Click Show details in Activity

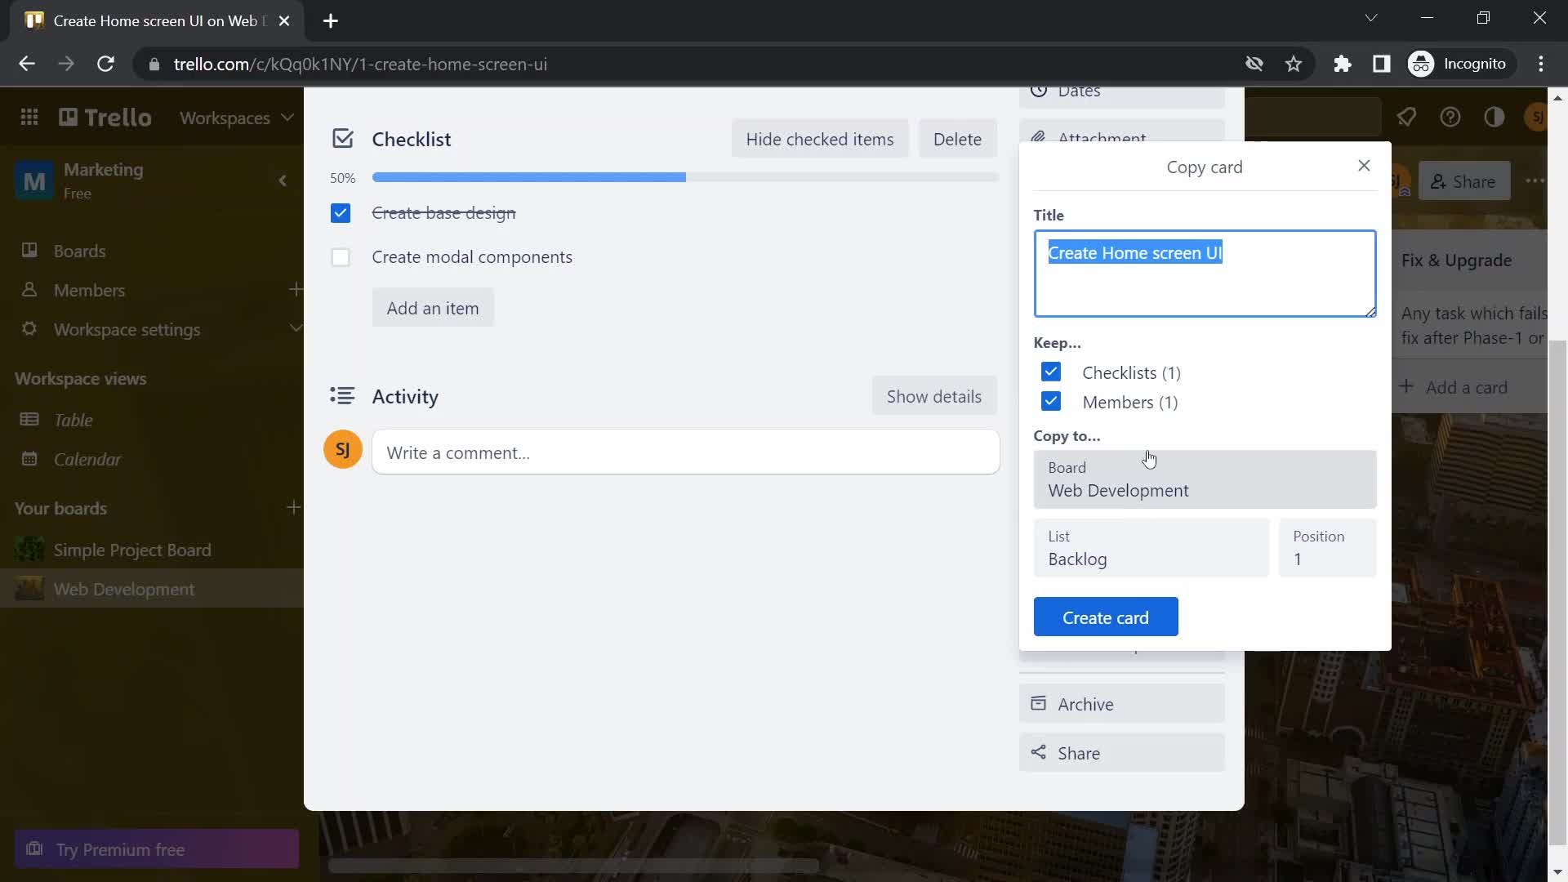[934, 396]
